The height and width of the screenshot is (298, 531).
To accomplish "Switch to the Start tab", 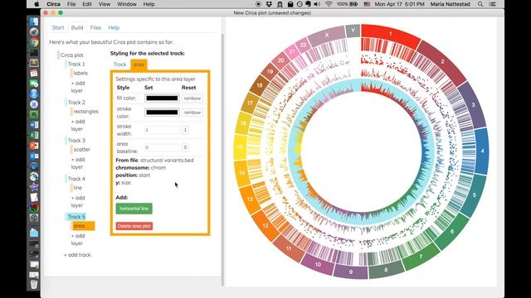I will point(58,27).
